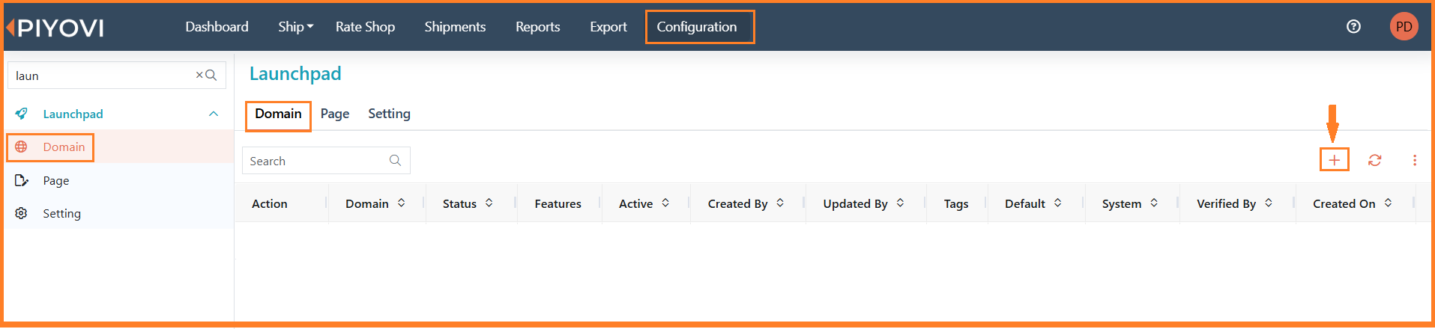This screenshot has width=1435, height=329.
Task: Clear the sidebar search with X icon
Action: tap(199, 75)
